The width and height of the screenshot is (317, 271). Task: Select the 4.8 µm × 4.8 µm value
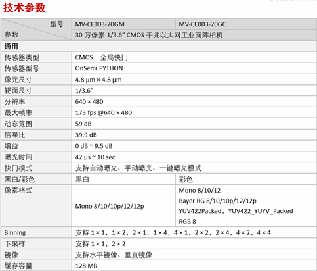(98, 80)
